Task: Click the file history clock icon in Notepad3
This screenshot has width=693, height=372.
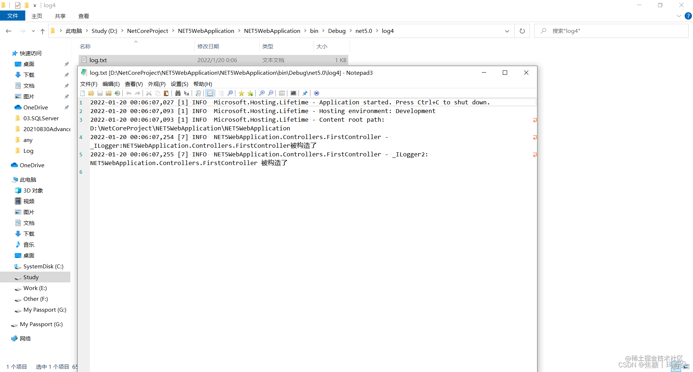Action: pos(117,93)
